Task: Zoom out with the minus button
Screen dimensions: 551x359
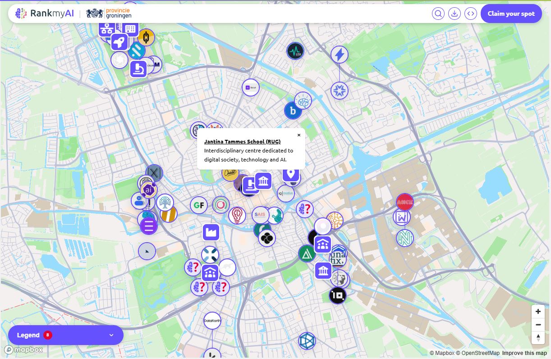Action: click(x=538, y=325)
